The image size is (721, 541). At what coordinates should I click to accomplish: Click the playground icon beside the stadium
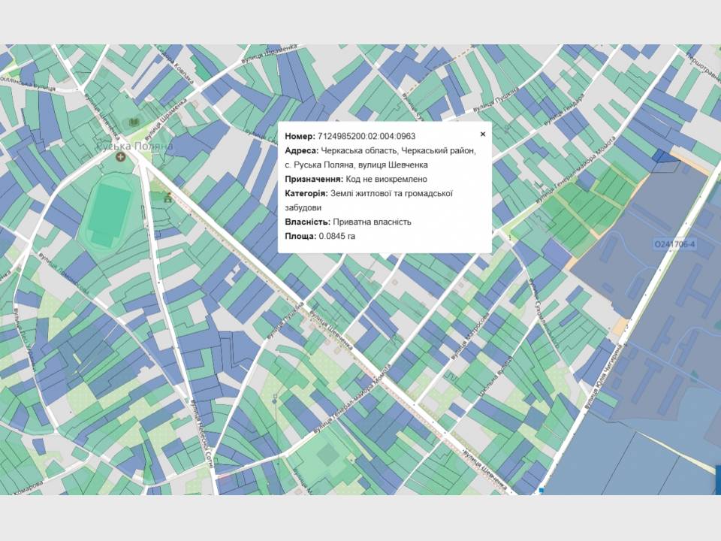[x=167, y=198]
